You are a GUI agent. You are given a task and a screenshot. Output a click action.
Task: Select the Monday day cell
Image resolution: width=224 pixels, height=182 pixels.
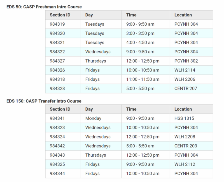(93, 118)
